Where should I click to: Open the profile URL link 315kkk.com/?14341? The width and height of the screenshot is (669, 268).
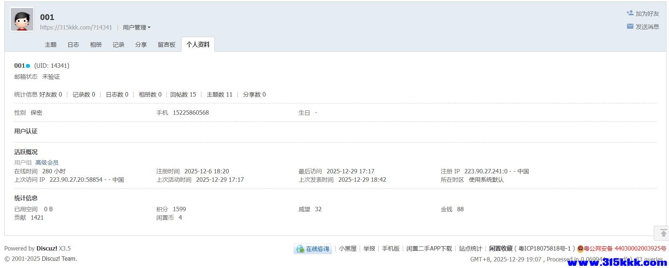(x=76, y=27)
